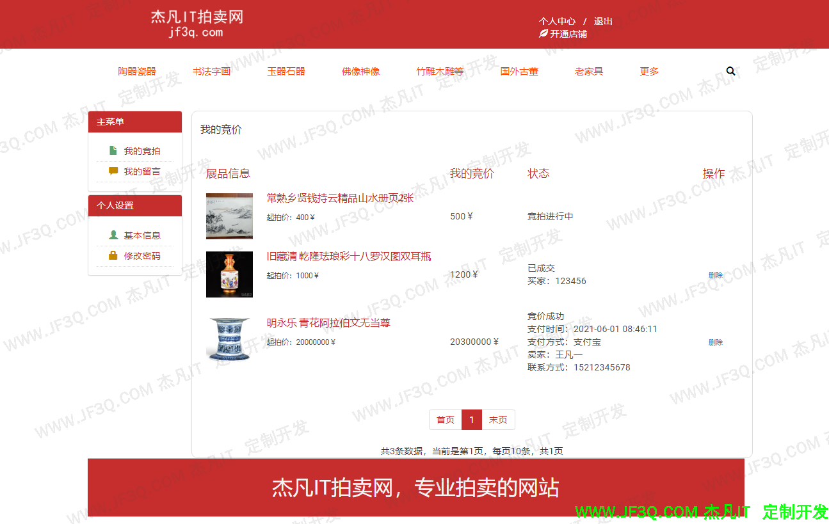829x524 pixels.
Task: Delete the 明永乐 青花 bid record
Action: pos(715,342)
